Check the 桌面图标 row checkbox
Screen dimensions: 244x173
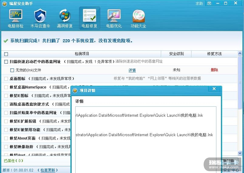[6, 79]
